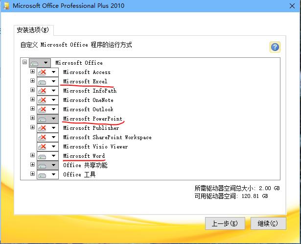Screen dimensions: 301x244
Task: Expand the Microsoft Publisher node
Action: (32, 127)
